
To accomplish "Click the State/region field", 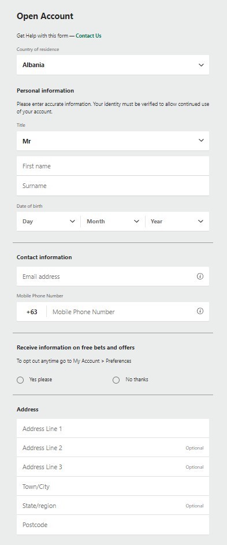I will coord(113,506).
